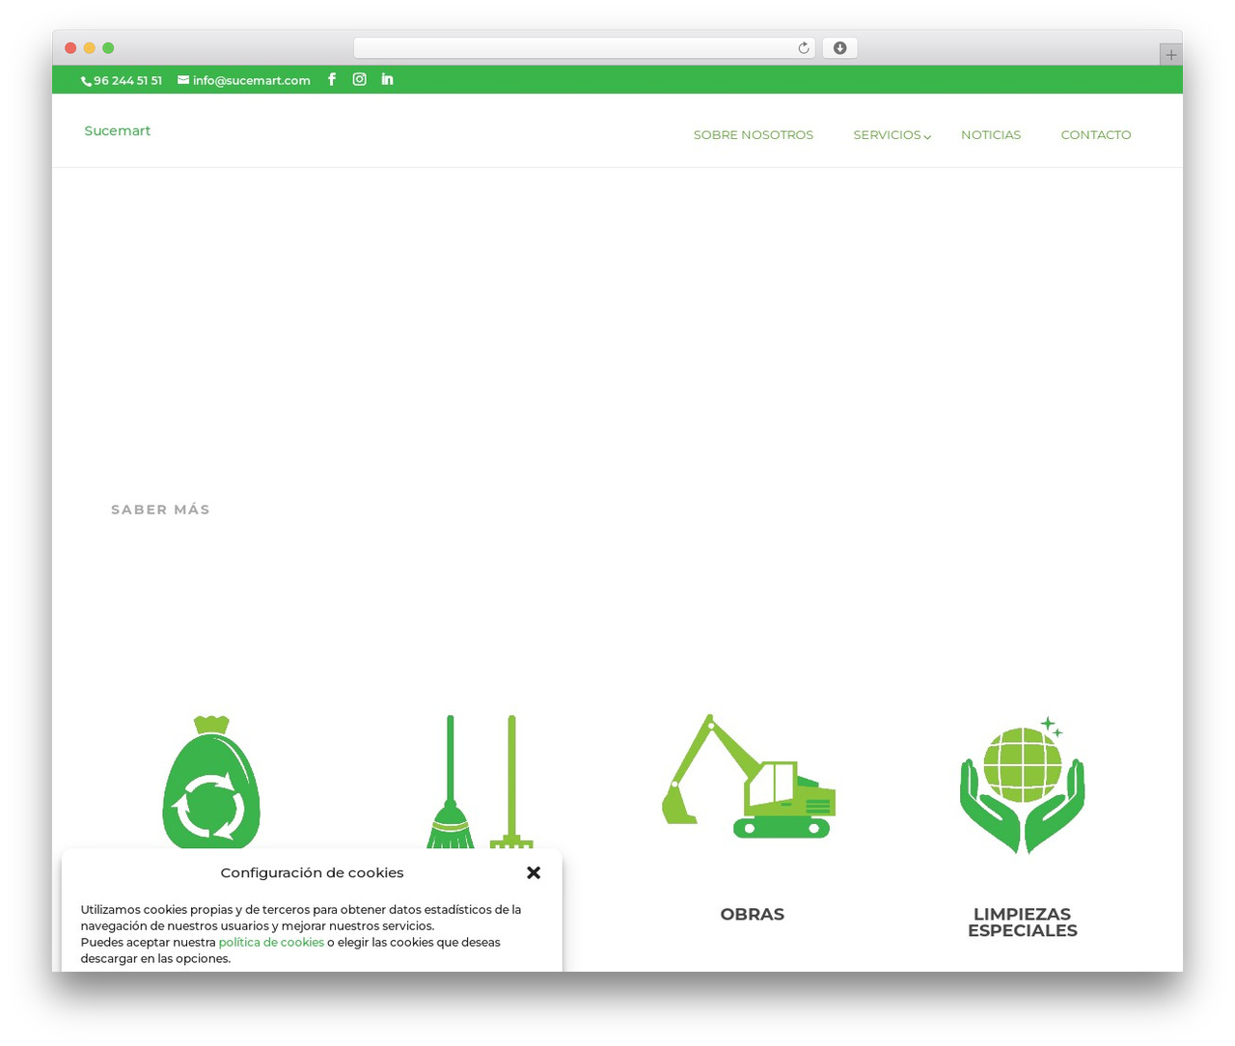The height and width of the screenshot is (1046, 1235).
Task: Email info@sucemart.com via top bar link
Action: (x=252, y=80)
